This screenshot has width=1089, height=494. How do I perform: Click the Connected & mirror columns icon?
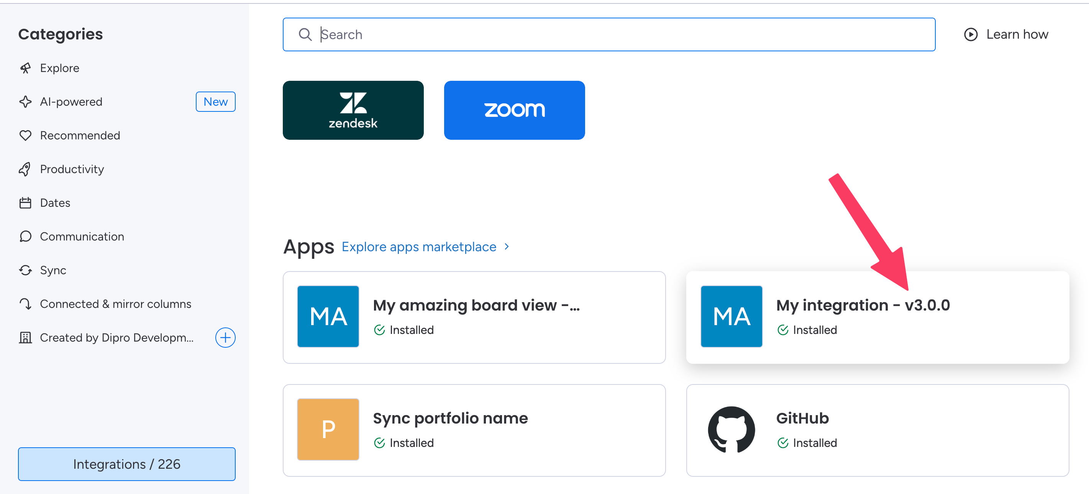tap(25, 304)
